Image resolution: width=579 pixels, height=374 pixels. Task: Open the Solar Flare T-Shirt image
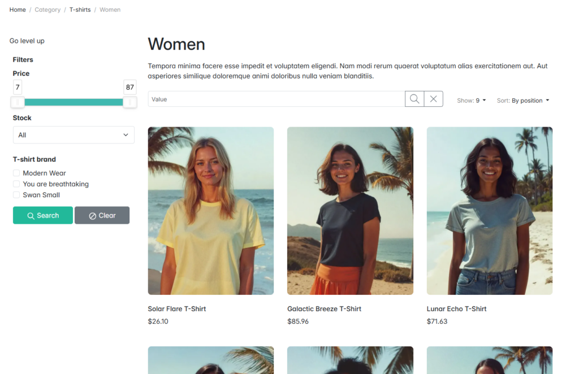[x=210, y=210]
